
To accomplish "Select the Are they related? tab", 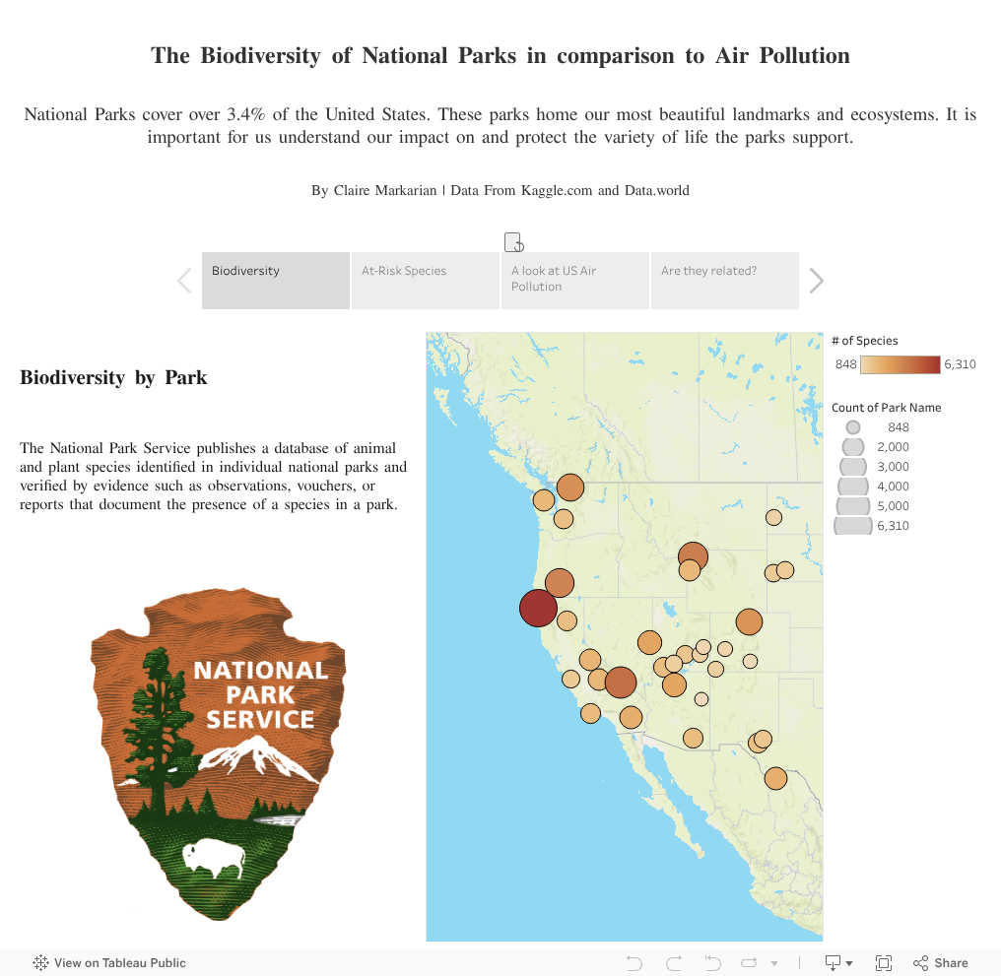I will [725, 281].
